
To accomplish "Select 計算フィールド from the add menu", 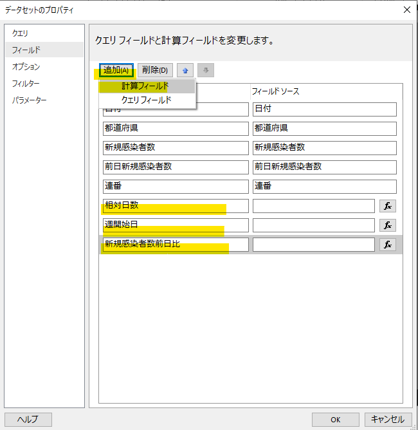I will [146, 86].
